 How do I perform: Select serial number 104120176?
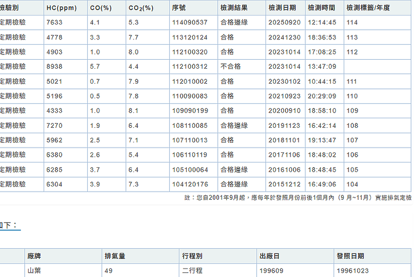(x=190, y=184)
